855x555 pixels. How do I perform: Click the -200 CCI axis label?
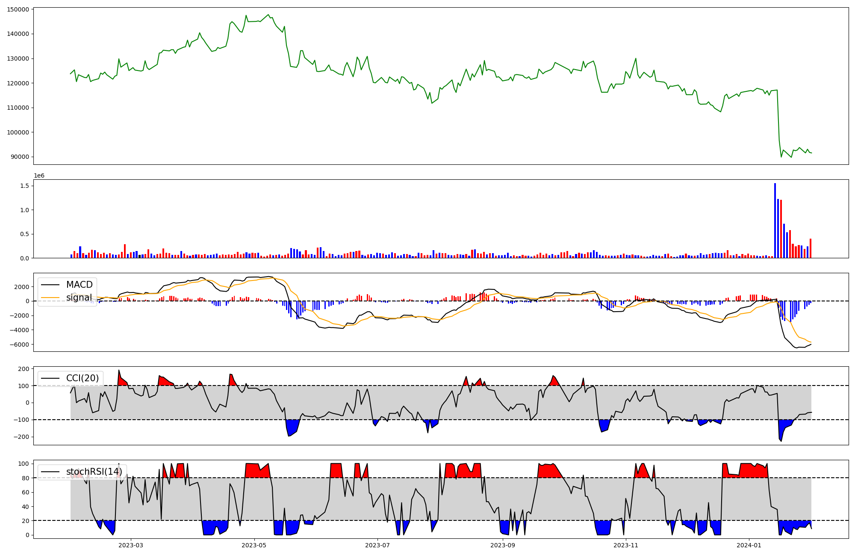pyautogui.click(x=21, y=437)
